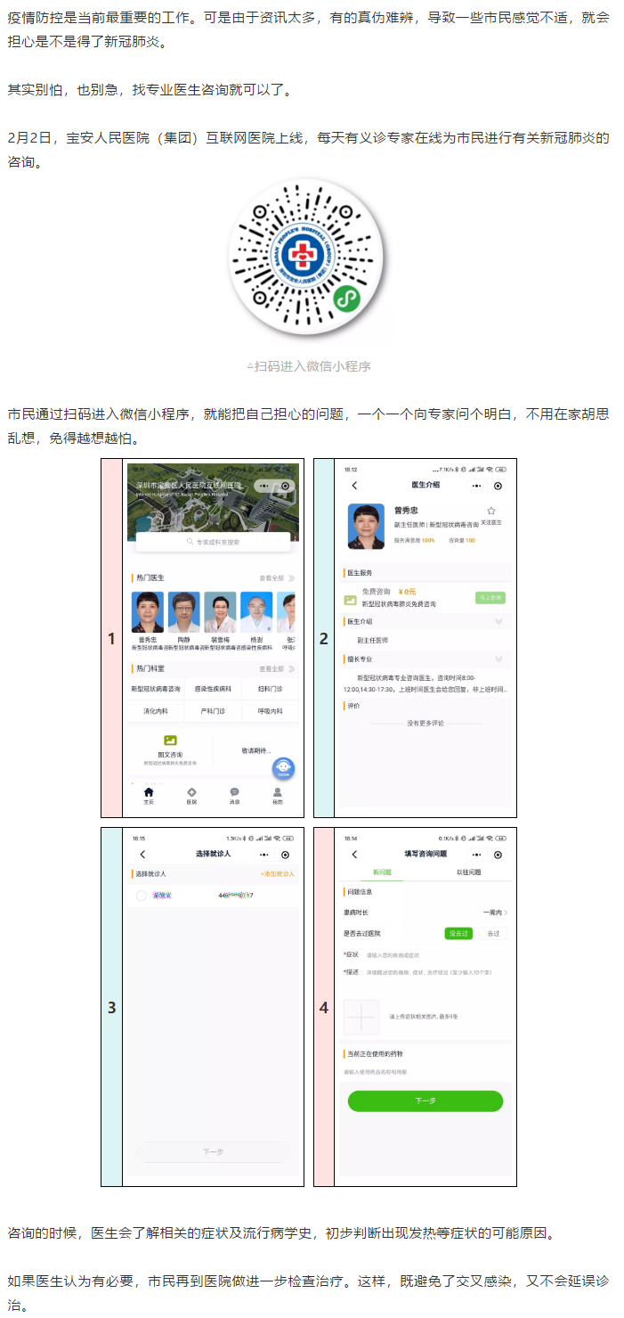Go back from the 选择就诊人 page
Image resolution: width=624 pixels, height=1318 pixels.
142,854
